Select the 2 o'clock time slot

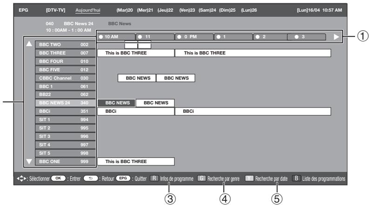pyautogui.click(x=270, y=37)
